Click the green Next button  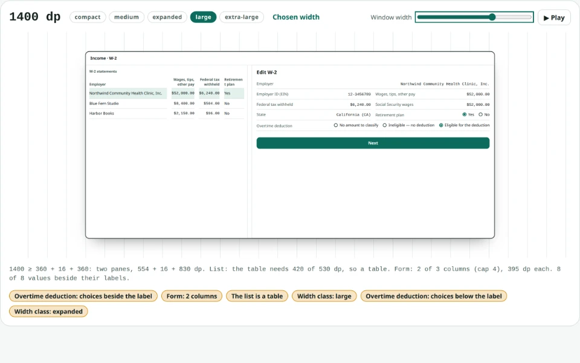click(373, 143)
